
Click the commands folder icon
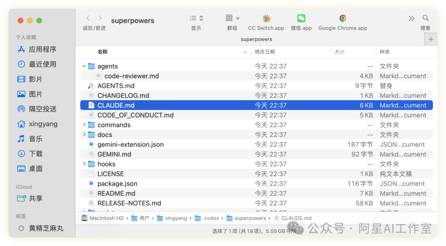(x=92, y=125)
